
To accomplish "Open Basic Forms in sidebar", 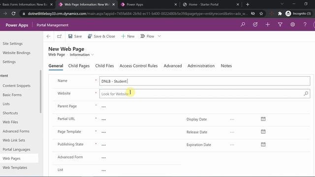I will point(12,95).
